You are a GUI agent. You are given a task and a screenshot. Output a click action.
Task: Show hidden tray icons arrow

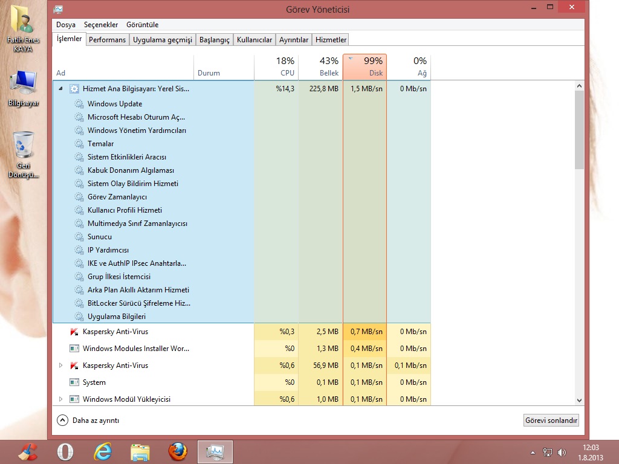click(533, 453)
